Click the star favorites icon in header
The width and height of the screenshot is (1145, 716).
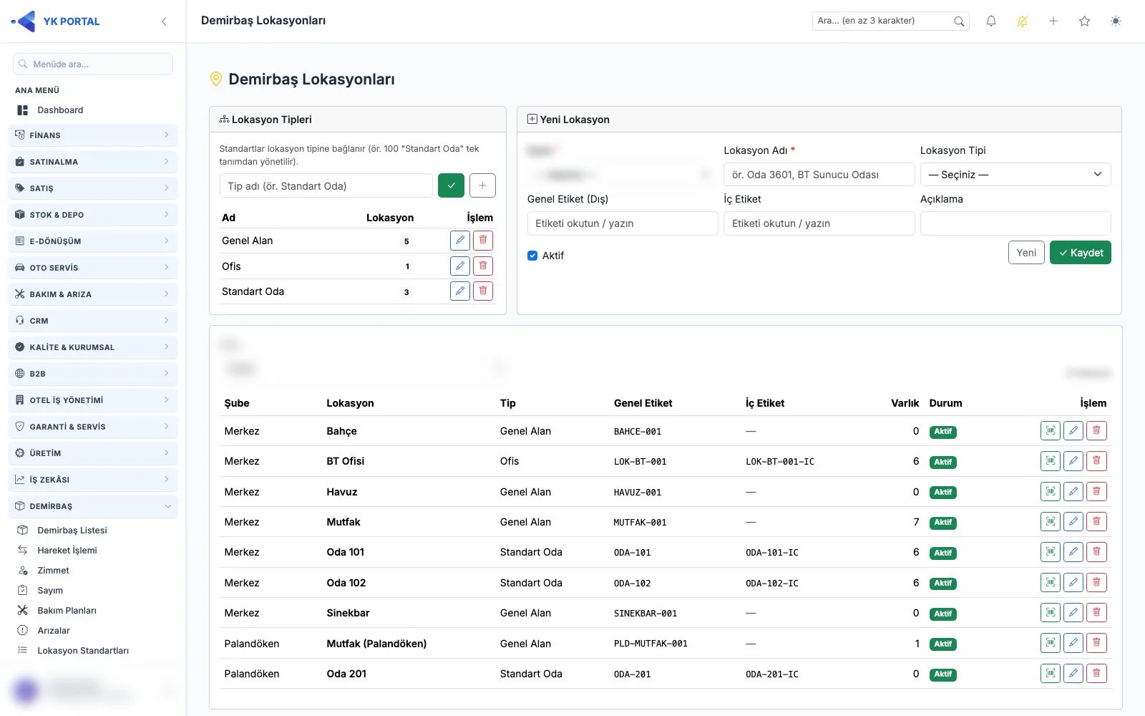point(1084,21)
